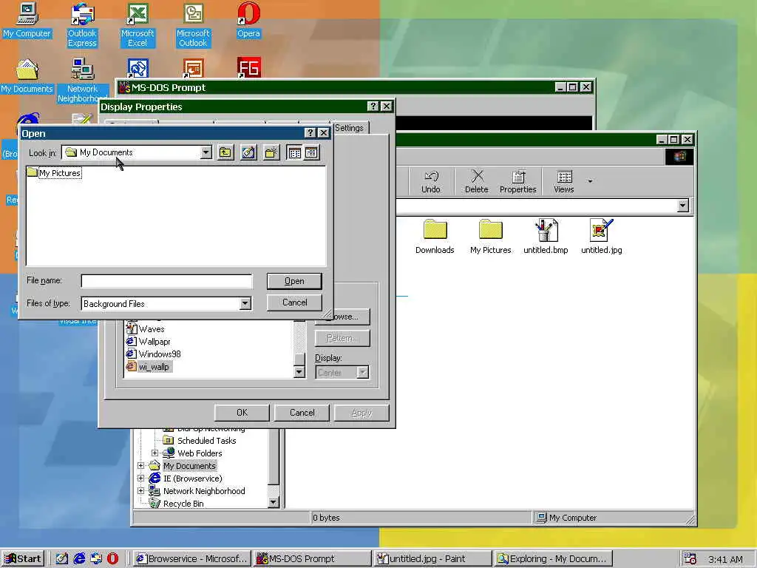The width and height of the screenshot is (757, 568).
Task: Select Wallpapr wallpaper entry
Action: 148,342
